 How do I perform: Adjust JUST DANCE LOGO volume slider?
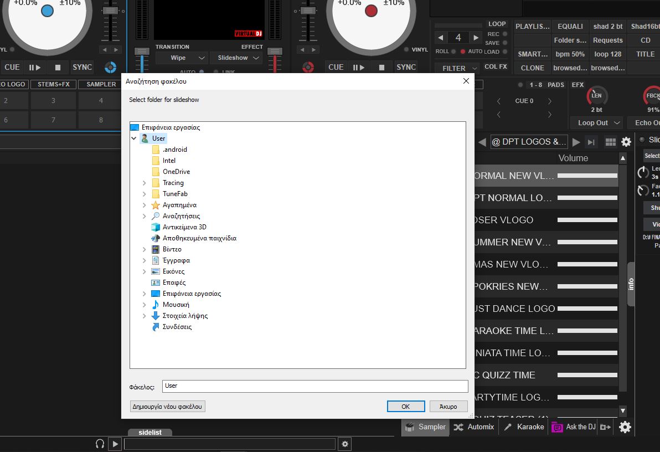[587, 309]
